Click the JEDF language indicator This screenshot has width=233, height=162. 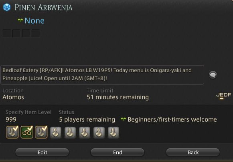tap(223, 96)
